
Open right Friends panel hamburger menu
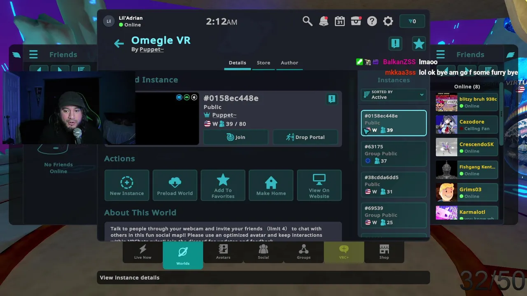[441, 55]
